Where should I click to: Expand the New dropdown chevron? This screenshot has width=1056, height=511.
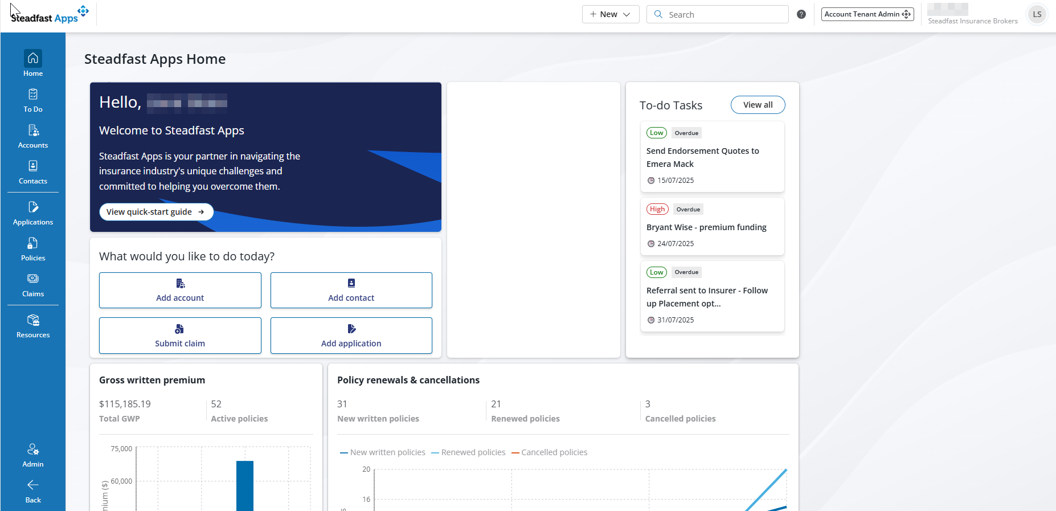(x=627, y=14)
